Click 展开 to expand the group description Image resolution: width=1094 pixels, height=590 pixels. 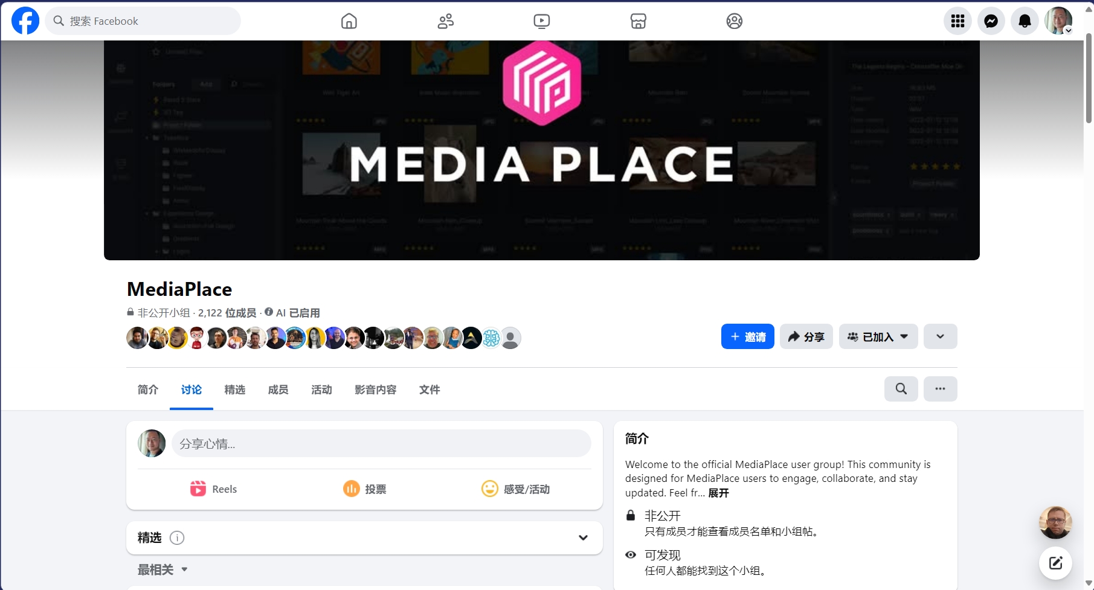(x=718, y=493)
